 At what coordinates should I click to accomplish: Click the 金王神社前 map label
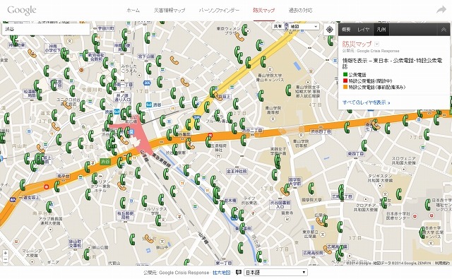point(237,171)
